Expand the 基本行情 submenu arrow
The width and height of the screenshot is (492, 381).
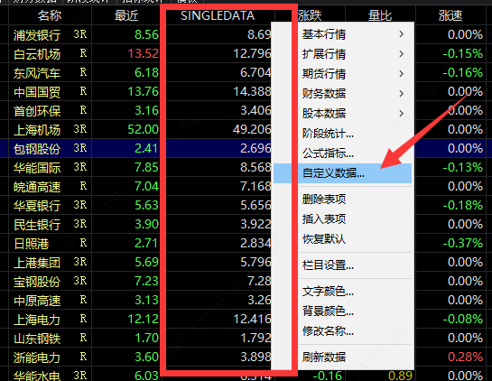[402, 34]
